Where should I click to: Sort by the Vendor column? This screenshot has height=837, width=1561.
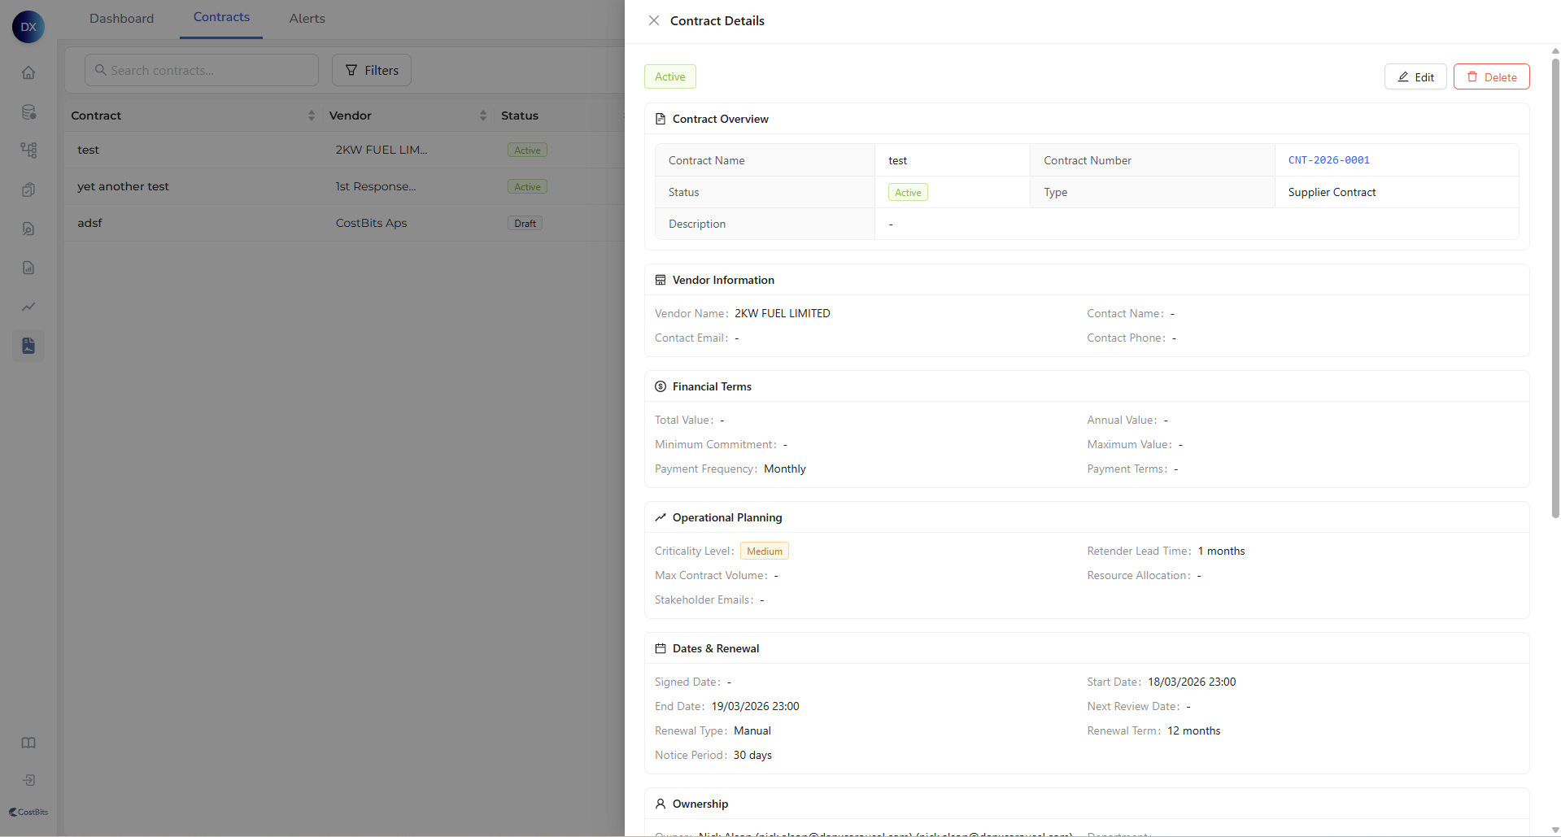coord(482,116)
